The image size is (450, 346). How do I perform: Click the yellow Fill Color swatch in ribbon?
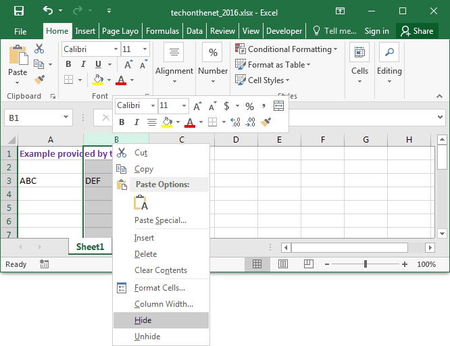click(98, 80)
